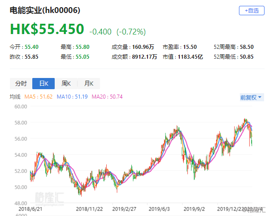The image size is (269, 216).
Task: Switch to 分时 intraday tab
Action: (21, 83)
